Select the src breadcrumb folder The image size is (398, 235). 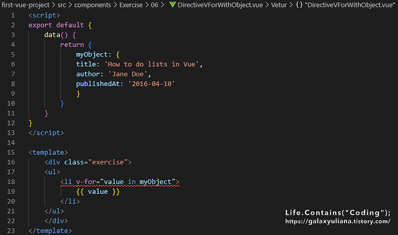[62, 5]
